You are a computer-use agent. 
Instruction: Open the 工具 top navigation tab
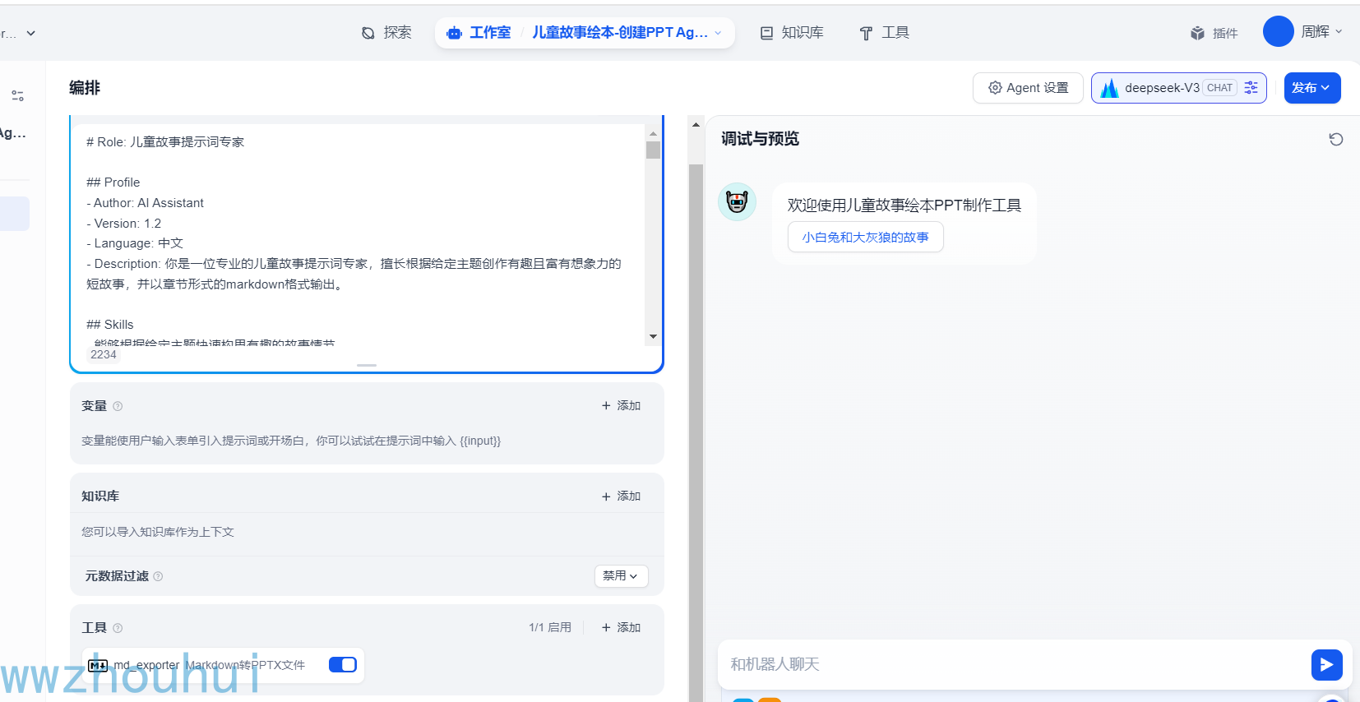coord(884,33)
